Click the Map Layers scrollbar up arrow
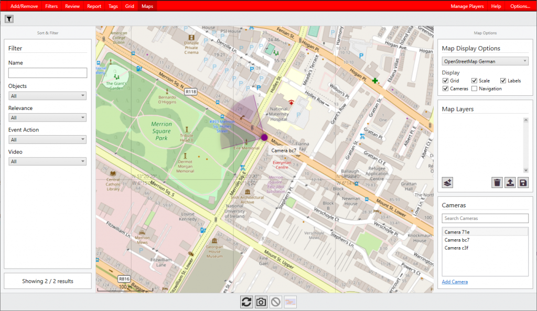537x311 pixels. pyautogui.click(x=525, y=120)
